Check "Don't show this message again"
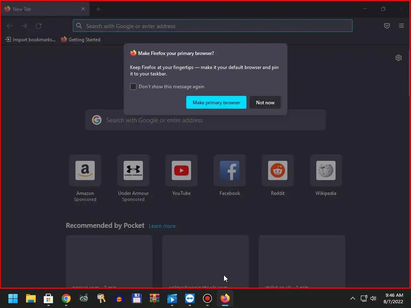This screenshot has width=411, height=308. pyautogui.click(x=133, y=87)
